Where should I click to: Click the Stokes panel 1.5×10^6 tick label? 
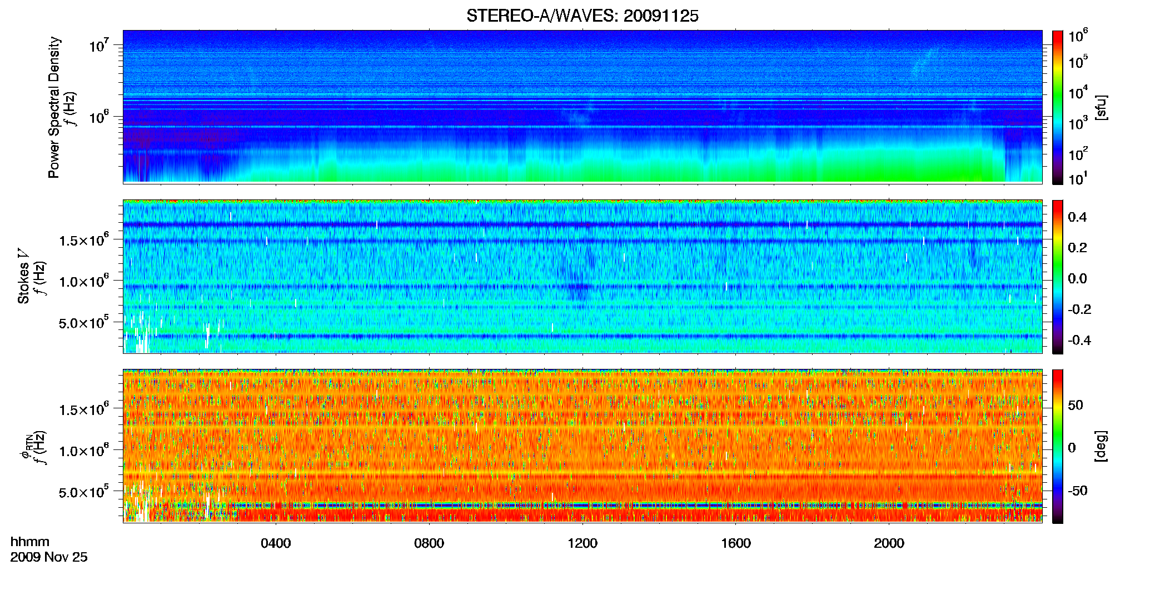83,240
